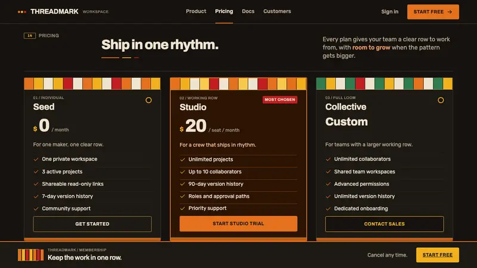Click the Collective plan title
This screenshot has width=477, height=268.
pyautogui.click(x=346, y=107)
